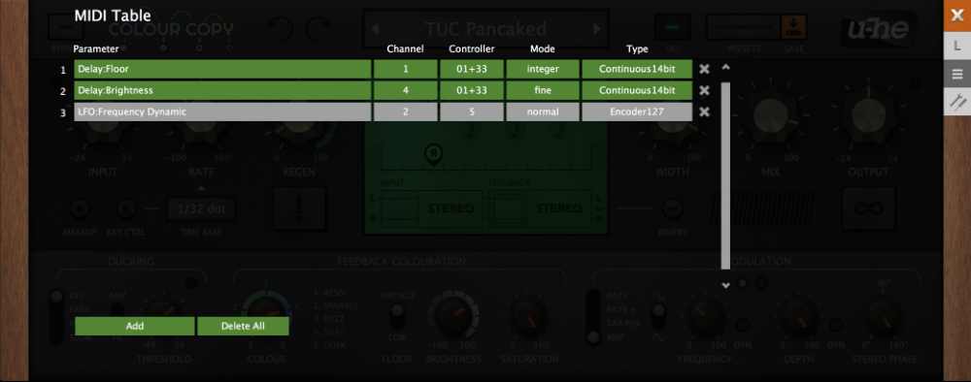
Task: Remove LFO:Frequency Dynamic mapping with its X
Action: click(704, 111)
